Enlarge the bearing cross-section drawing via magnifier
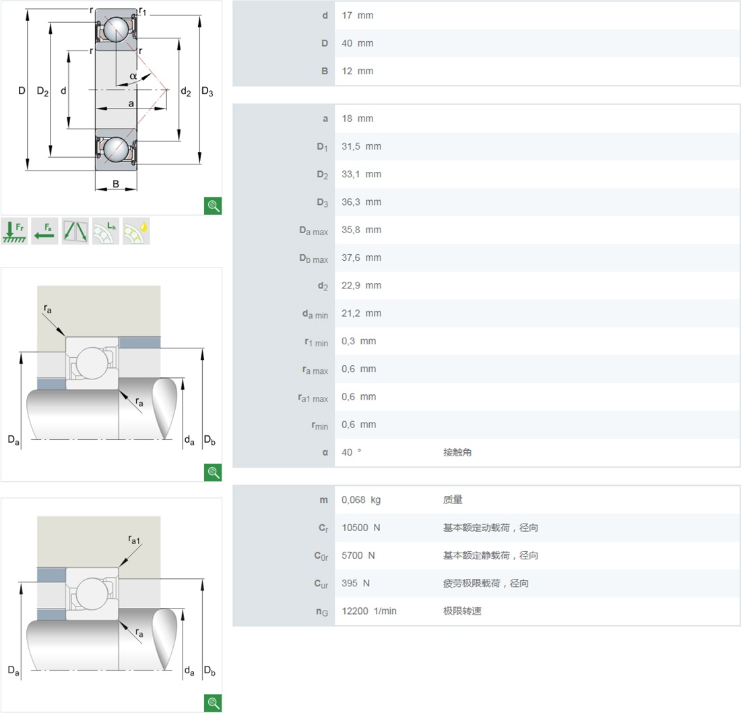 coord(213,206)
